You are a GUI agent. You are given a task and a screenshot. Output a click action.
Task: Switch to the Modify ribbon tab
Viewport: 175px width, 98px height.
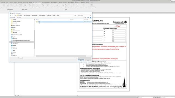(x=87, y=3)
